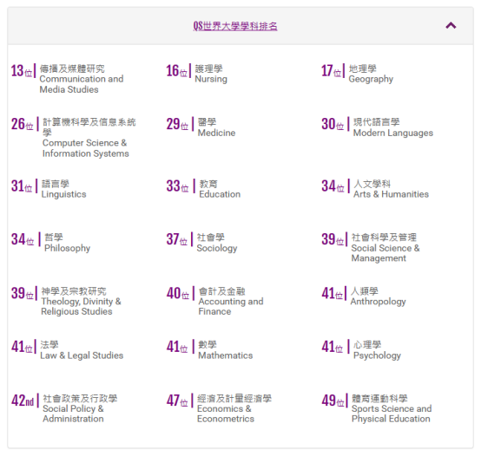This screenshot has height=456, width=481.
Task: Click the Philosophy ranking item
Action: click(50, 243)
